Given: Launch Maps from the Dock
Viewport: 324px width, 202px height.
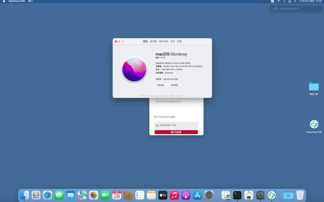Looking at the screenshot, I should click(x=82, y=195).
